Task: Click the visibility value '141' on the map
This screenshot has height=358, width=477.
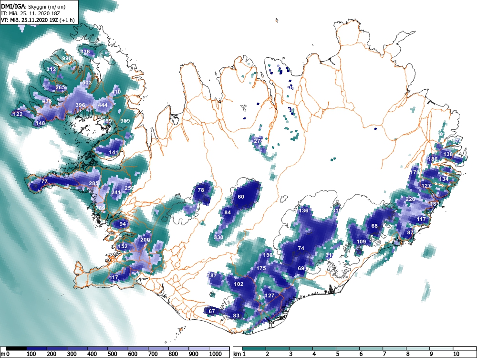Action: click(114, 152)
